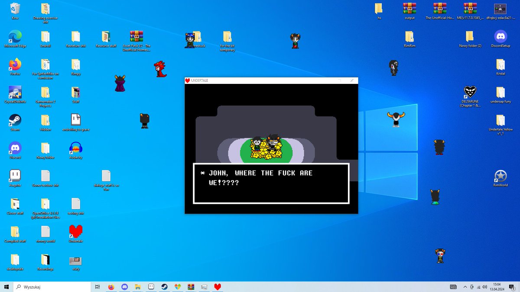Click the purple-caped horned sprite on desktop
The height and width of the screenshot is (292, 520).
[120, 83]
